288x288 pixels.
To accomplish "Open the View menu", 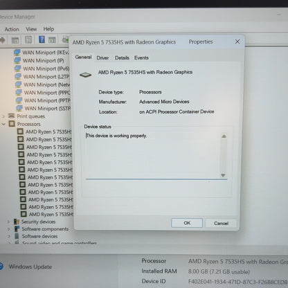I will [31, 29].
